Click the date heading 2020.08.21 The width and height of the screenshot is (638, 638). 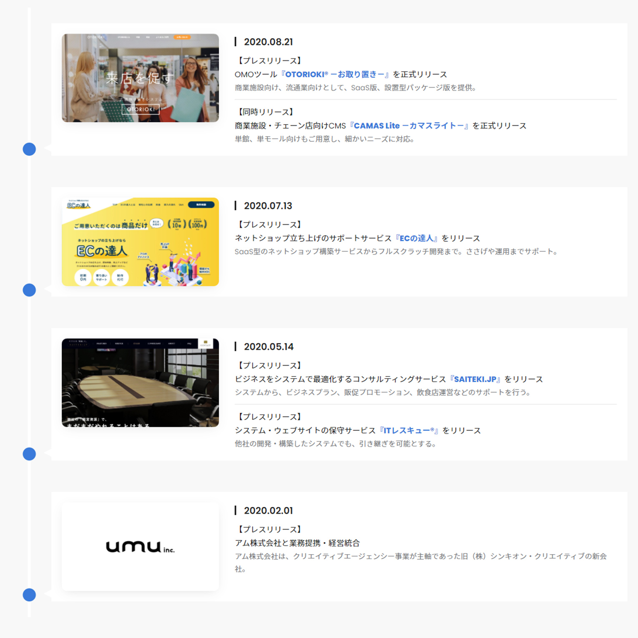click(x=268, y=42)
